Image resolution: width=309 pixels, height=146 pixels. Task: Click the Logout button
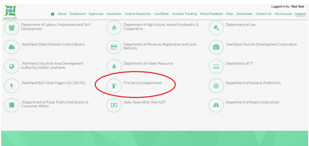point(300,14)
